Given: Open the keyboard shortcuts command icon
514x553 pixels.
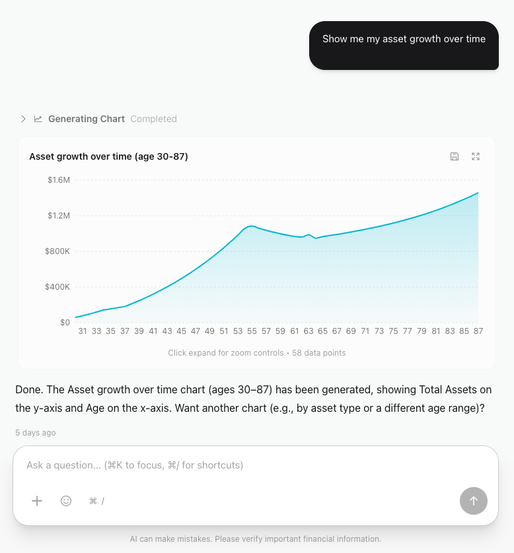Looking at the screenshot, I should (x=96, y=501).
